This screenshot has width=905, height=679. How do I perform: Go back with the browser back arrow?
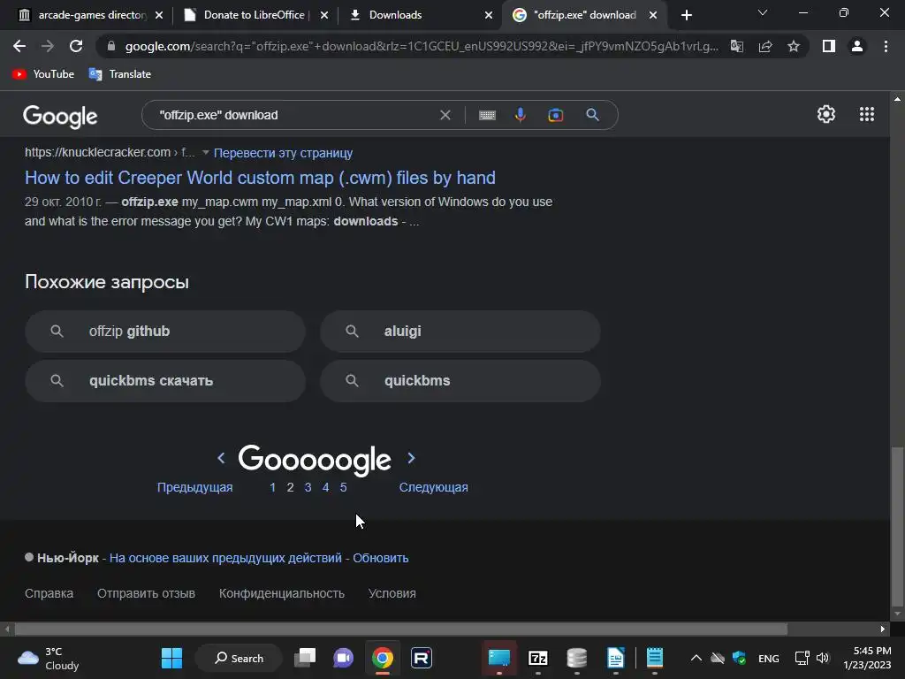[x=19, y=46]
